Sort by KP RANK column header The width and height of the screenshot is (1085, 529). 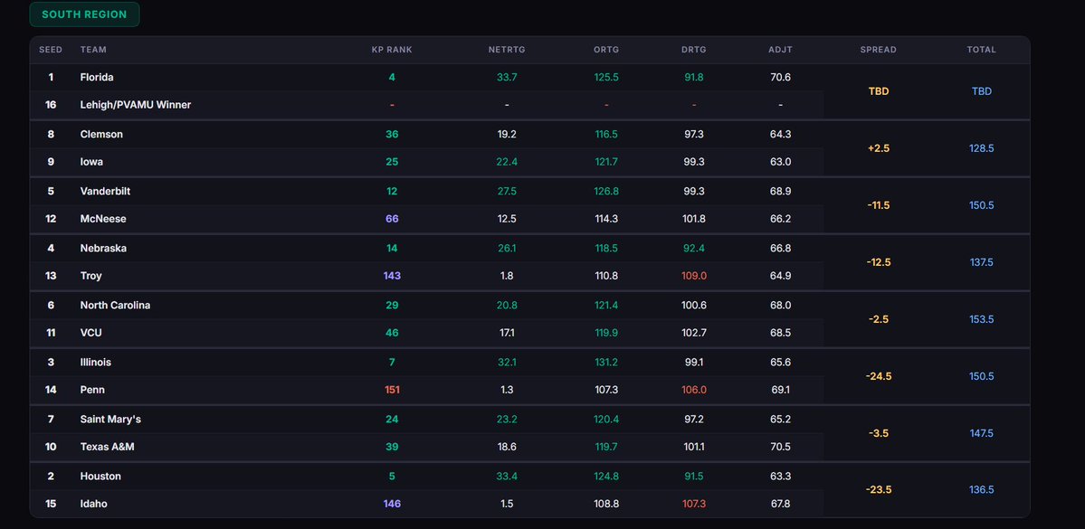pos(392,50)
